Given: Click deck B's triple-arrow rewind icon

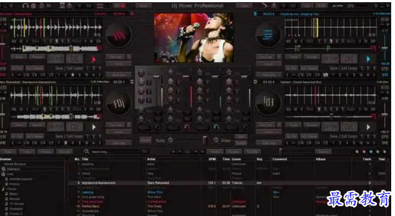Looking at the screenshot, I should point(289,41).
